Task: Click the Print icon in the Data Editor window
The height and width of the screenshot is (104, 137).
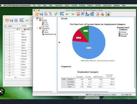Action: [x=16, y=21]
